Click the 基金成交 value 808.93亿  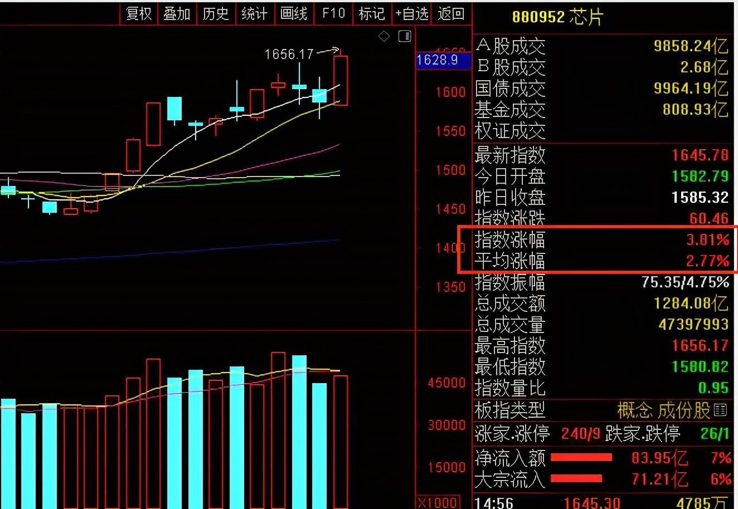[695, 109]
